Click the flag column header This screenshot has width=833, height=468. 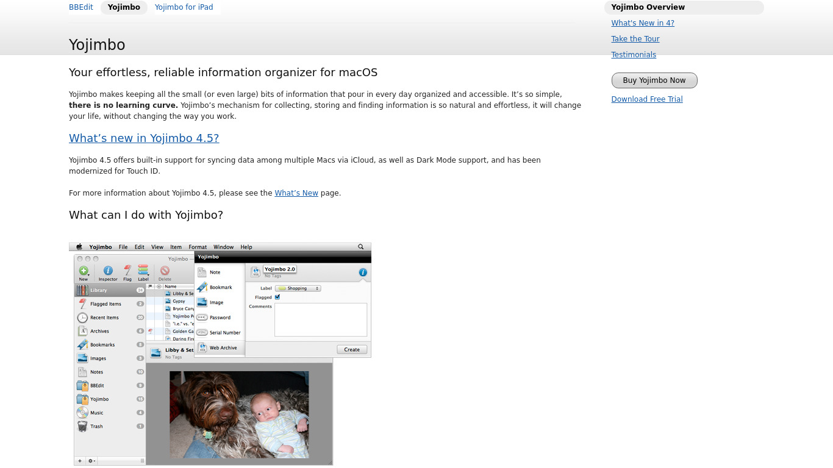[150, 286]
